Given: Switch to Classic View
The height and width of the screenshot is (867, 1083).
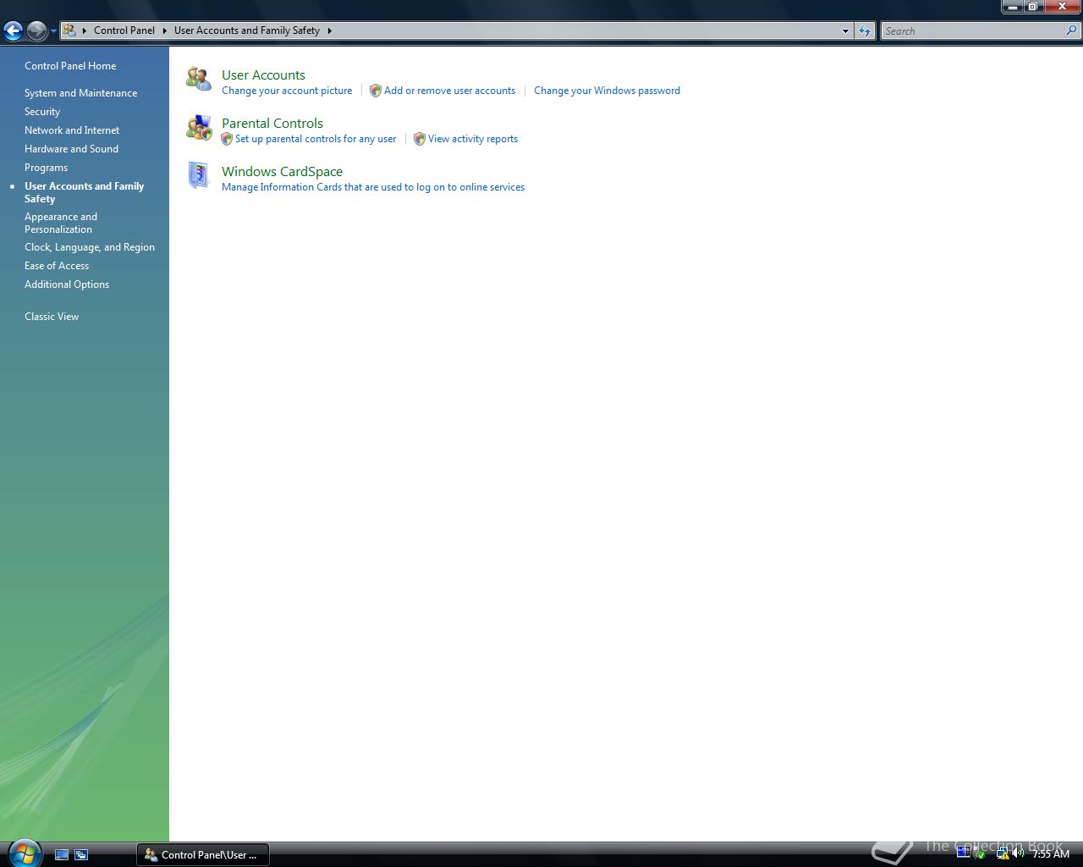Looking at the screenshot, I should (52, 317).
